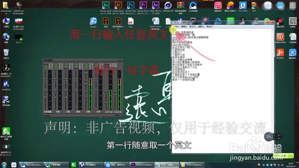Open After Effects CC 2018 desktop shortcut
299x168 pixels.
[155, 7]
